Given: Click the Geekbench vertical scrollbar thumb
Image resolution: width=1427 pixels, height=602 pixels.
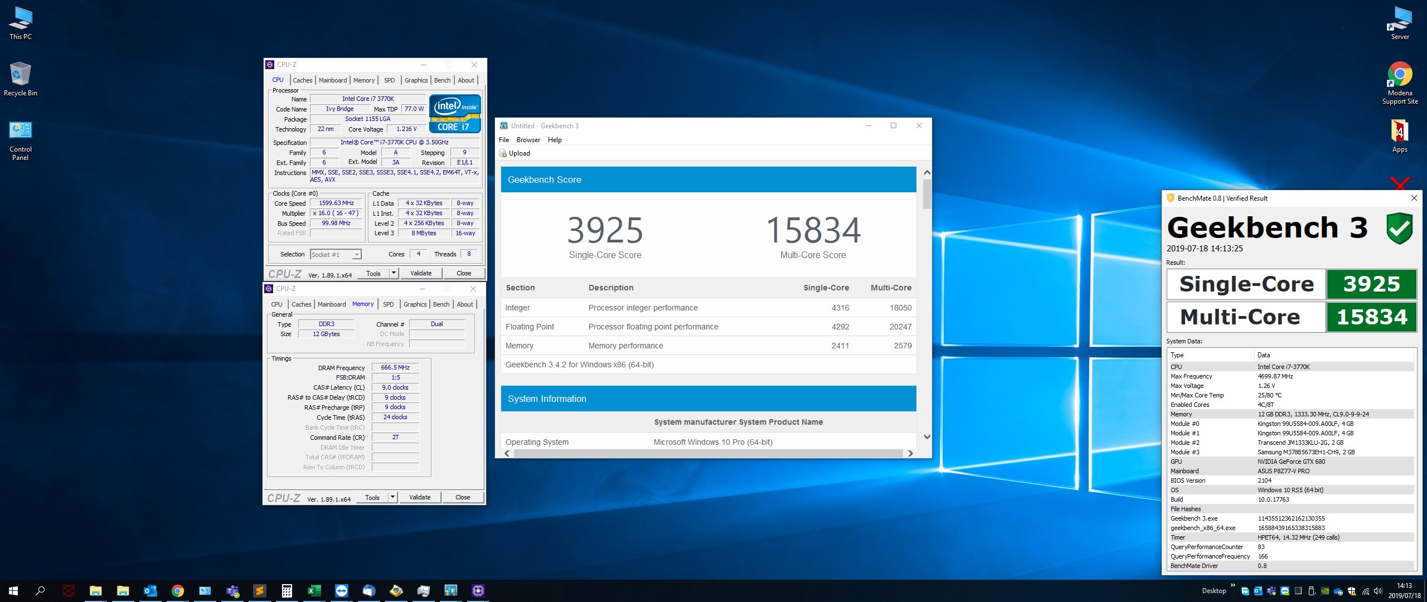Looking at the screenshot, I should coord(927,193).
